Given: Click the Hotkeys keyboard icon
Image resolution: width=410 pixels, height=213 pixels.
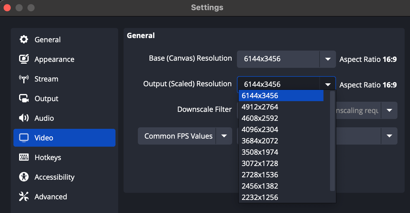Looking at the screenshot, I should pyautogui.click(x=24, y=157).
